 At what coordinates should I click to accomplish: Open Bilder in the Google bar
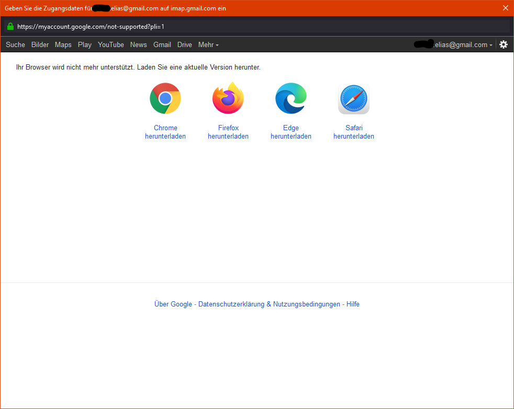pos(40,44)
